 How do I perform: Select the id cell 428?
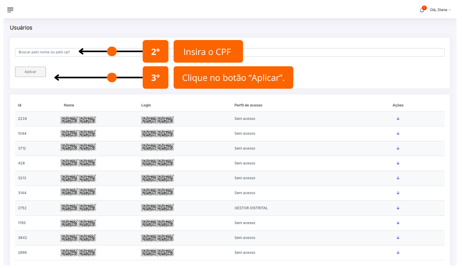click(x=21, y=163)
